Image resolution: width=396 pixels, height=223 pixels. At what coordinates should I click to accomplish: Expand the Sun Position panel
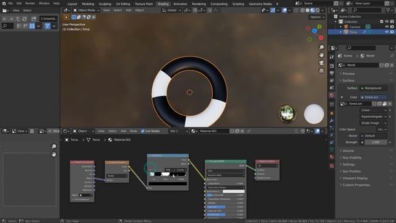[351, 171]
